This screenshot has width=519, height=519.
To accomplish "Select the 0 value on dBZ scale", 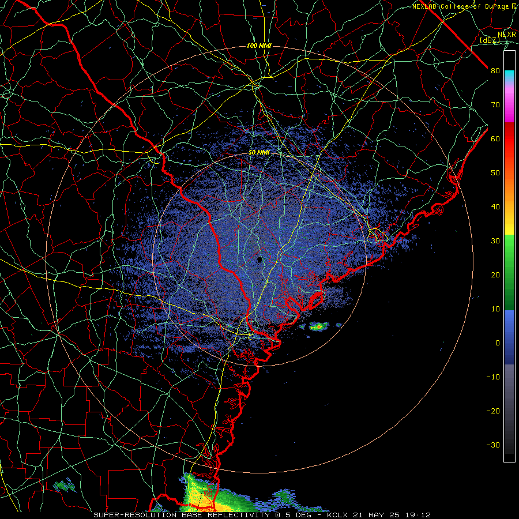I will coord(498,343).
